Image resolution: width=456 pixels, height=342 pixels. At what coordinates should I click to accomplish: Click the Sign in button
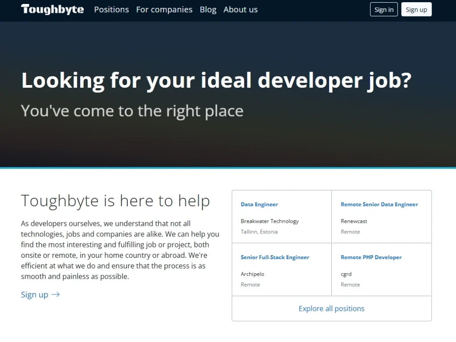click(x=384, y=9)
